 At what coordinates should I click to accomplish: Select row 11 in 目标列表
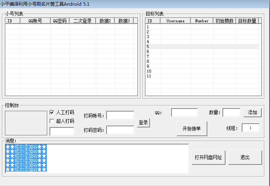click(202, 76)
